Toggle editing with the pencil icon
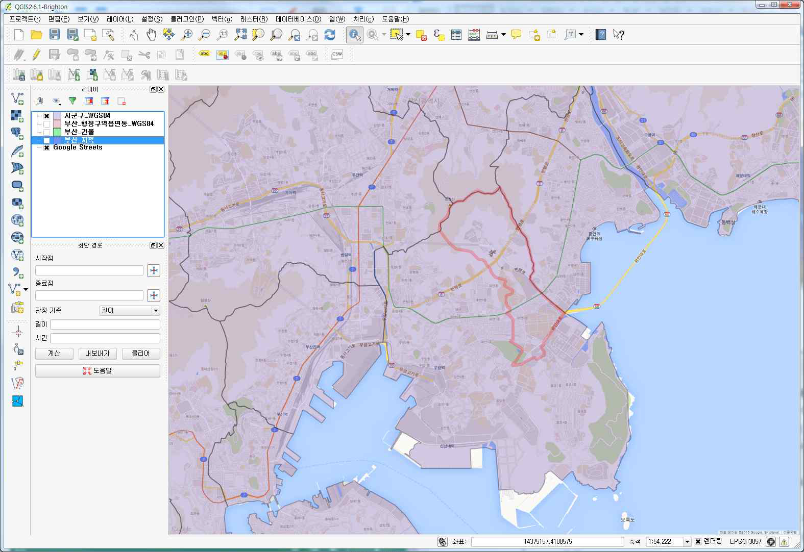804x552 pixels. (36, 54)
